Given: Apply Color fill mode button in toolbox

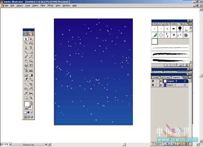Looking at the screenshot, I should [x=25, y=112].
